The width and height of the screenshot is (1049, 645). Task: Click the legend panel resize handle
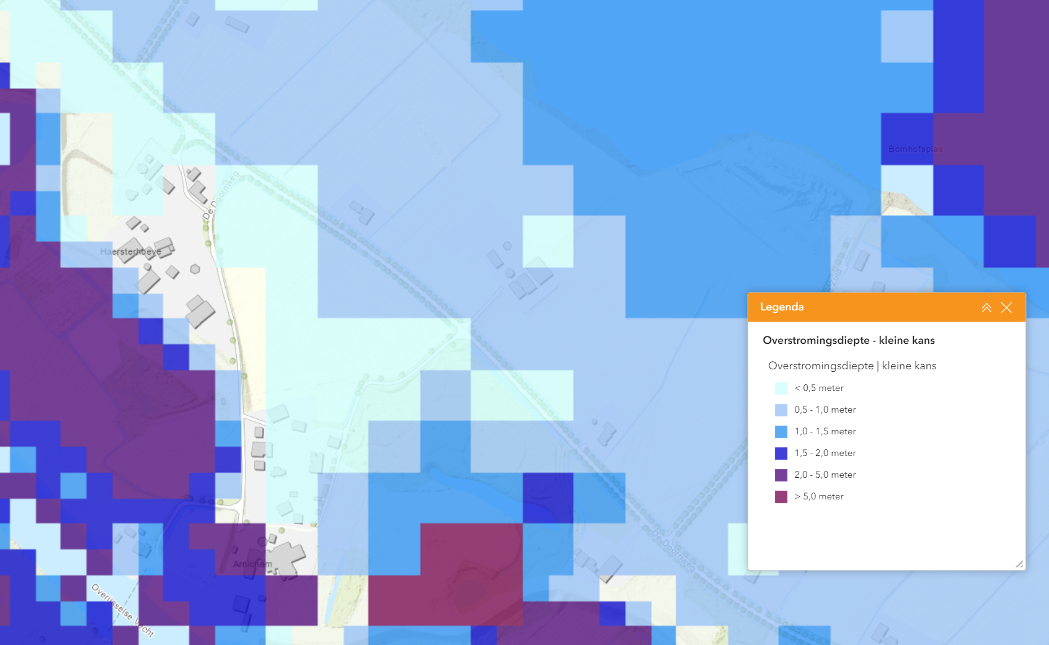(x=1019, y=564)
